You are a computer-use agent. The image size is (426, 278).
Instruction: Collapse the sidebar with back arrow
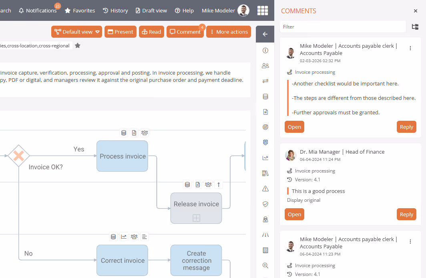[265, 34]
